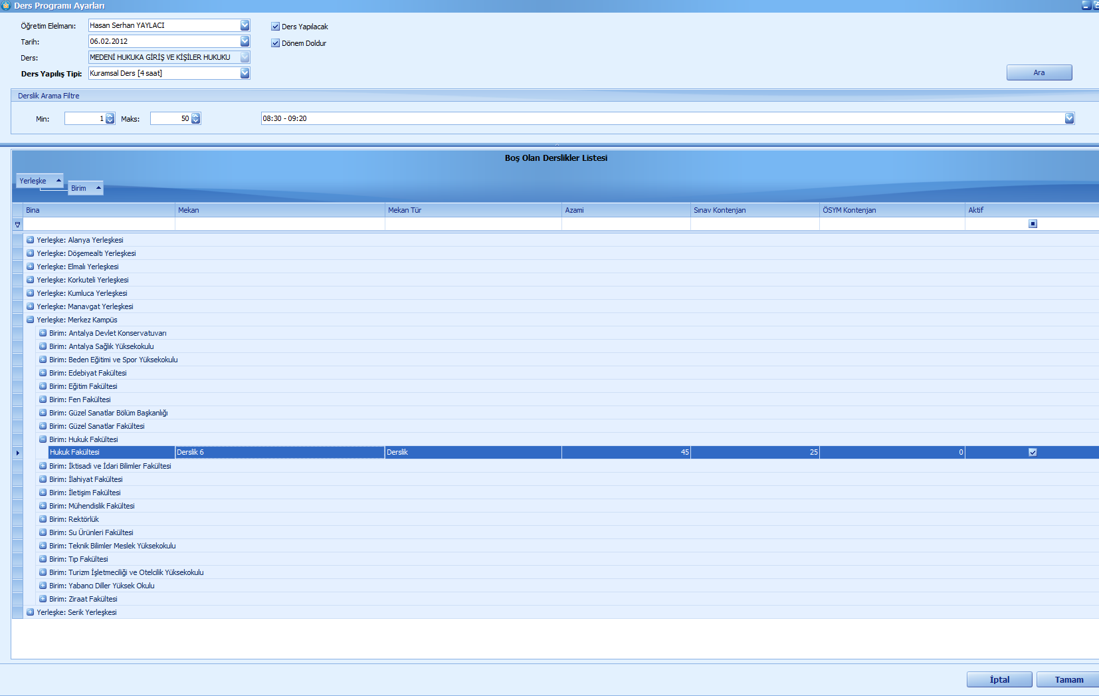Sort by Sınav Kontenjan column header
Image resolution: width=1099 pixels, height=696 pixels.
pyautogui.click(x=755, y=210)
